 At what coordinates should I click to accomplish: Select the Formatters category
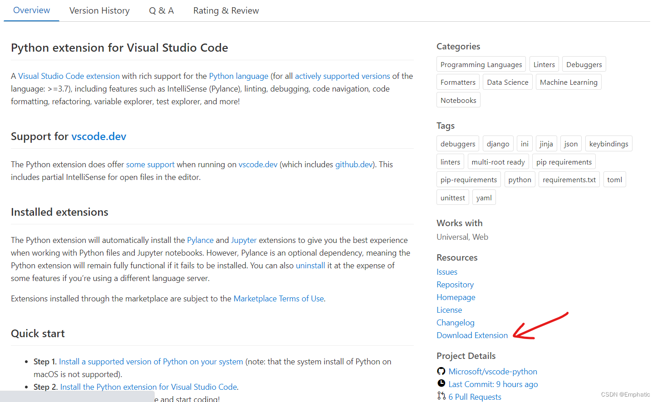(458, 82)
